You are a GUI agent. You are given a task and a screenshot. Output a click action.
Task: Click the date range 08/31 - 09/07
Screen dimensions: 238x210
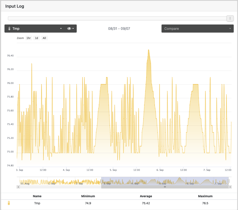[x=119, y=29]
